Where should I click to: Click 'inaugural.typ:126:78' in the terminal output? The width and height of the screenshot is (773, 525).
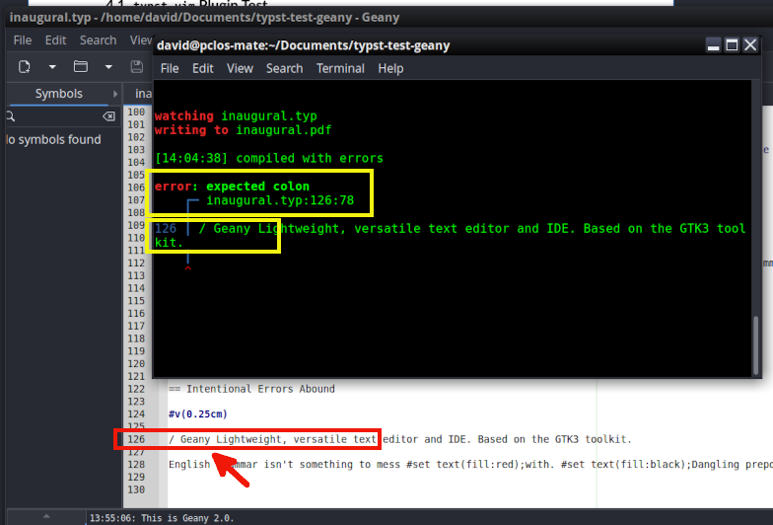tap(280, 200)
